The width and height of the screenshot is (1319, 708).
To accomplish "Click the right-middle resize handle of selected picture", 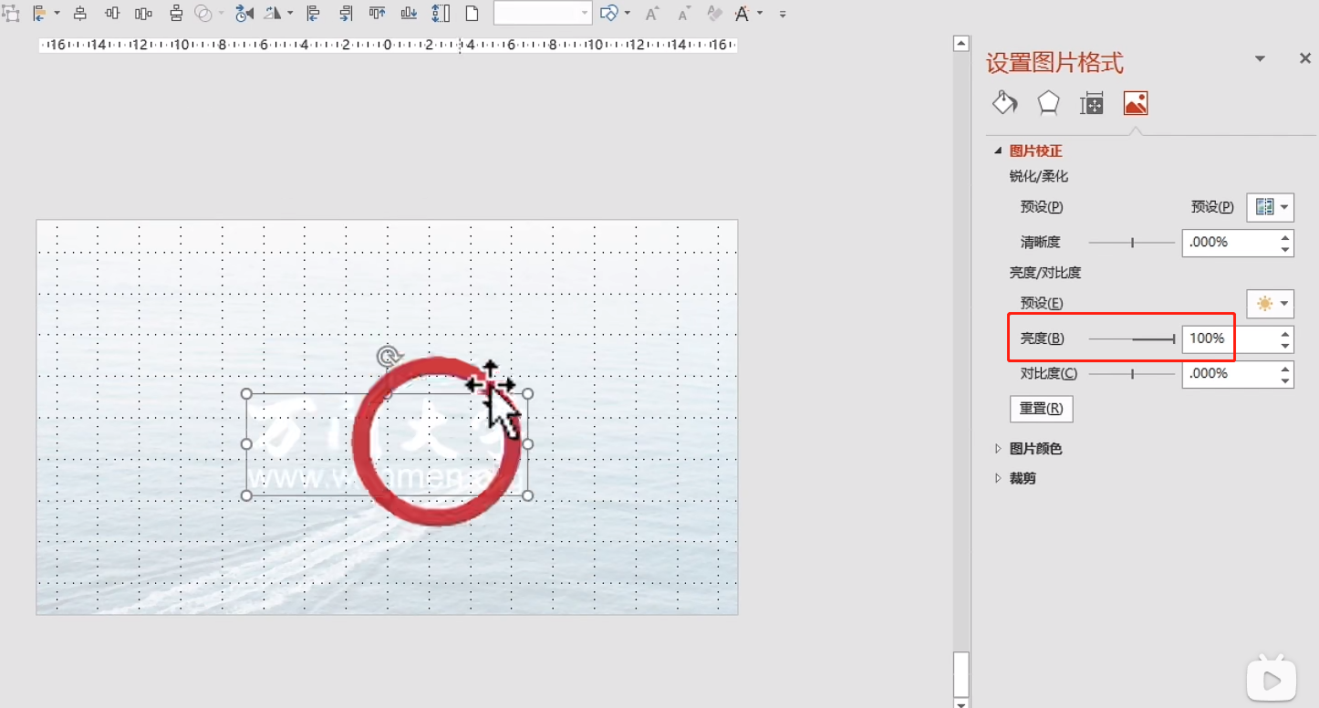I will [x=527, y=444].
